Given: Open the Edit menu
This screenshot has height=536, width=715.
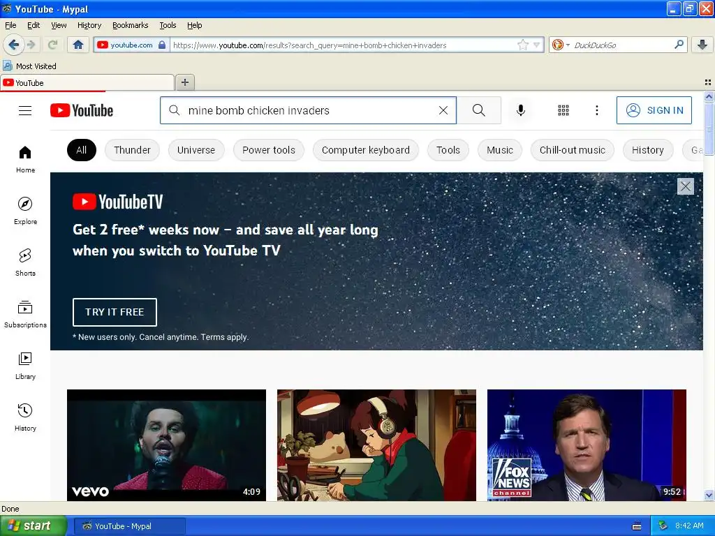Looking at the screenshot, I should click(34, 25).
